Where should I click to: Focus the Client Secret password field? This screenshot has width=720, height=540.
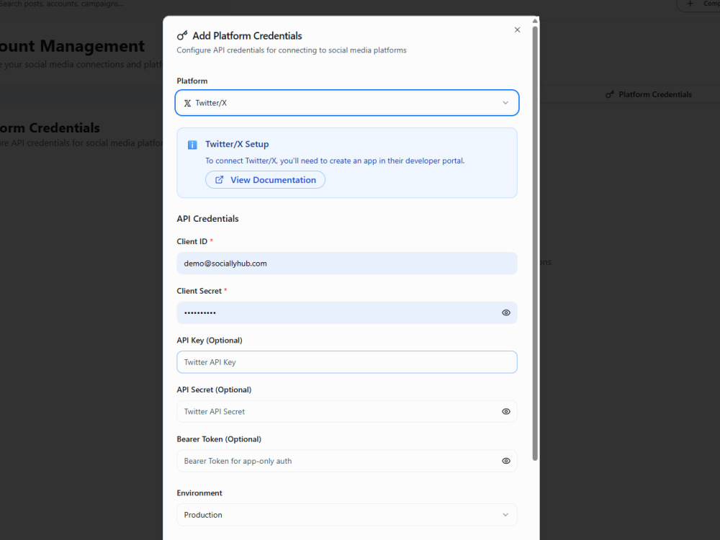coord(347,312)
